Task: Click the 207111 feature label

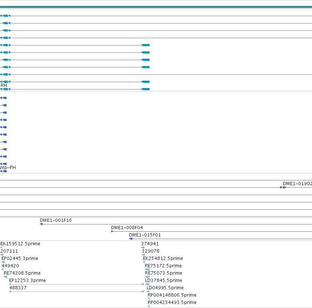Action: 9,251
